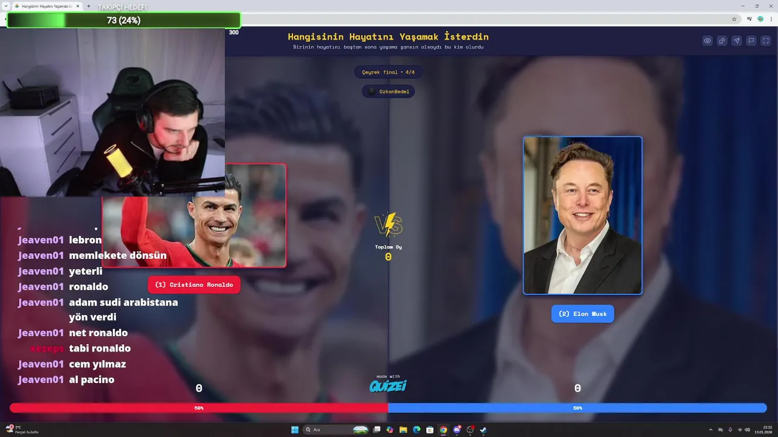Click the taskbar search box Ara
Screen dimensions: 778x437
[x=336, y=430]
